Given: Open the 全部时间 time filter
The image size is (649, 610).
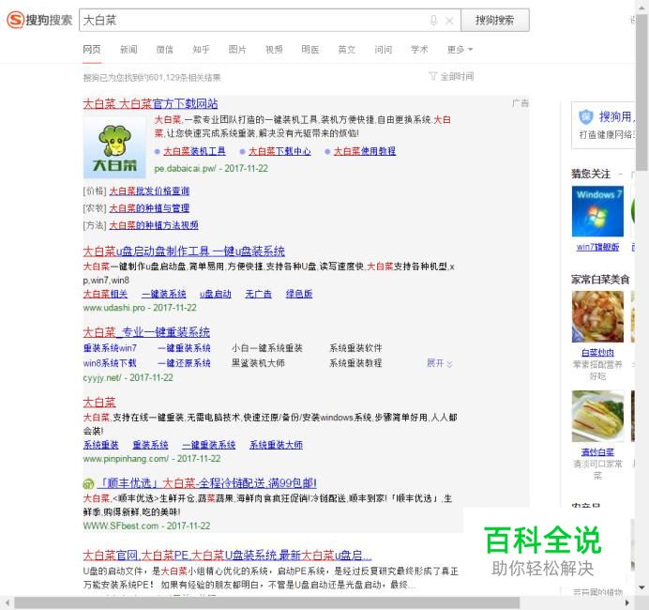Looking at the screenshot, I should point(451,76).
